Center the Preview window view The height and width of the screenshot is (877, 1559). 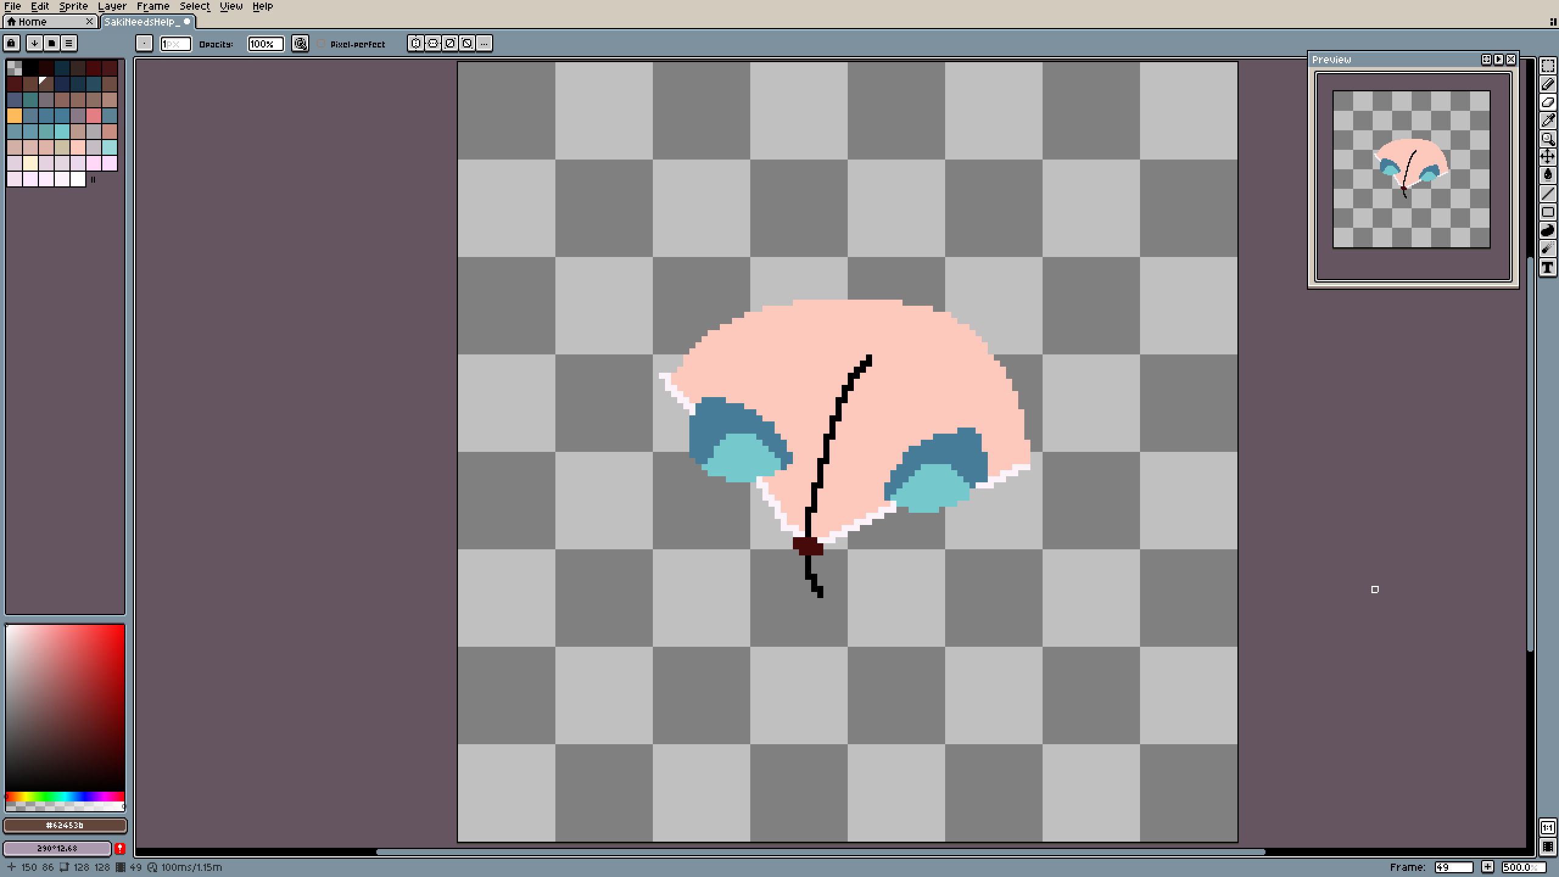1487,59
